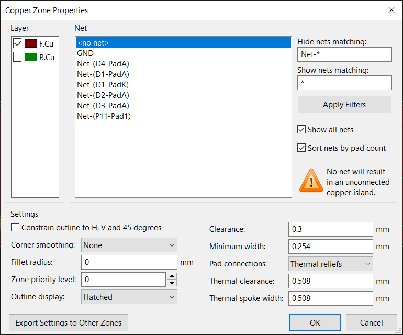The height and width of the screenshot is (335, 403).
Task: Toggle Sort nets by pad count
Action: 301,148
